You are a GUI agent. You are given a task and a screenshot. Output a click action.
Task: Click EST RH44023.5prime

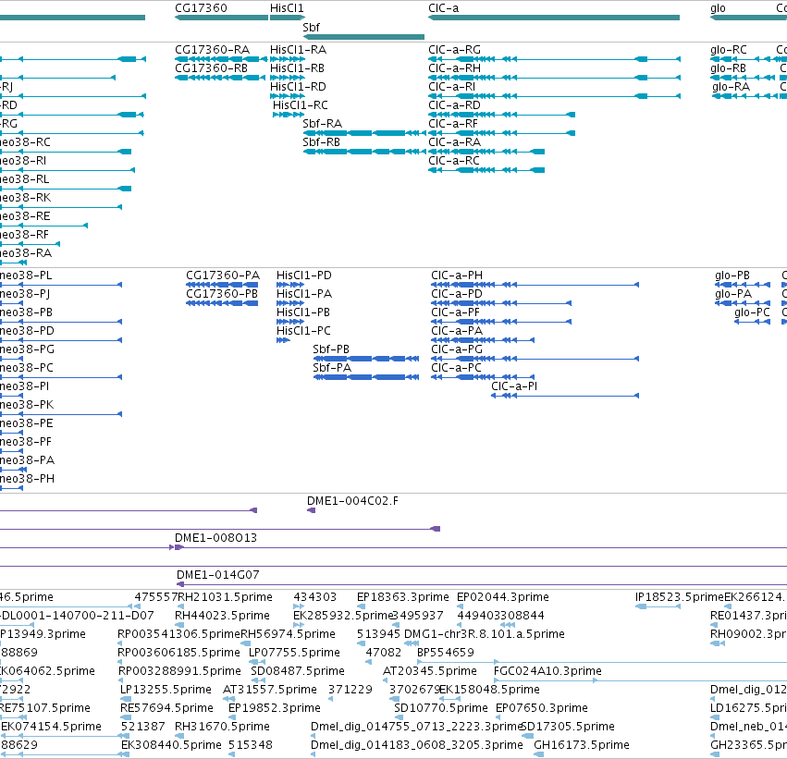(x=179, y=625)
